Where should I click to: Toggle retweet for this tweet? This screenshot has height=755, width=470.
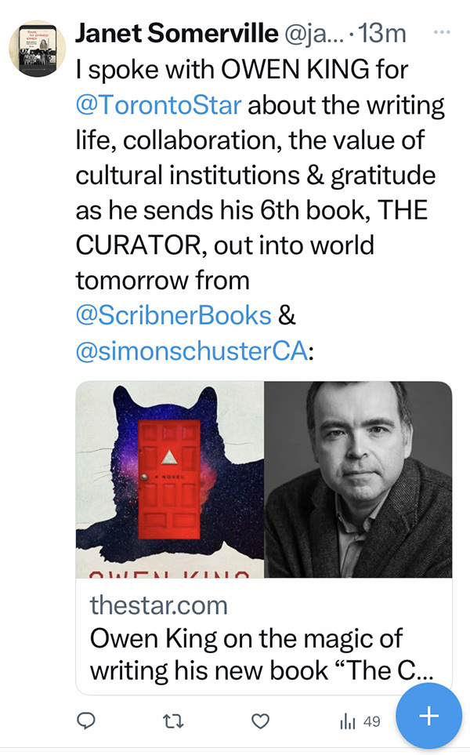pos(174,721)
